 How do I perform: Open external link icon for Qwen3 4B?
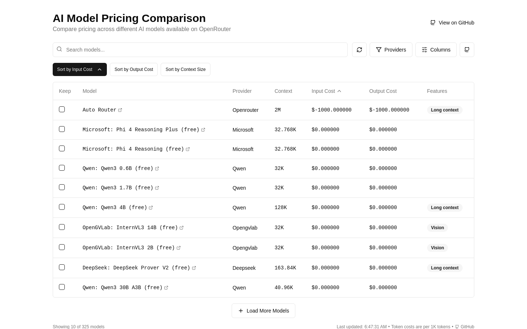coord(151,208)
